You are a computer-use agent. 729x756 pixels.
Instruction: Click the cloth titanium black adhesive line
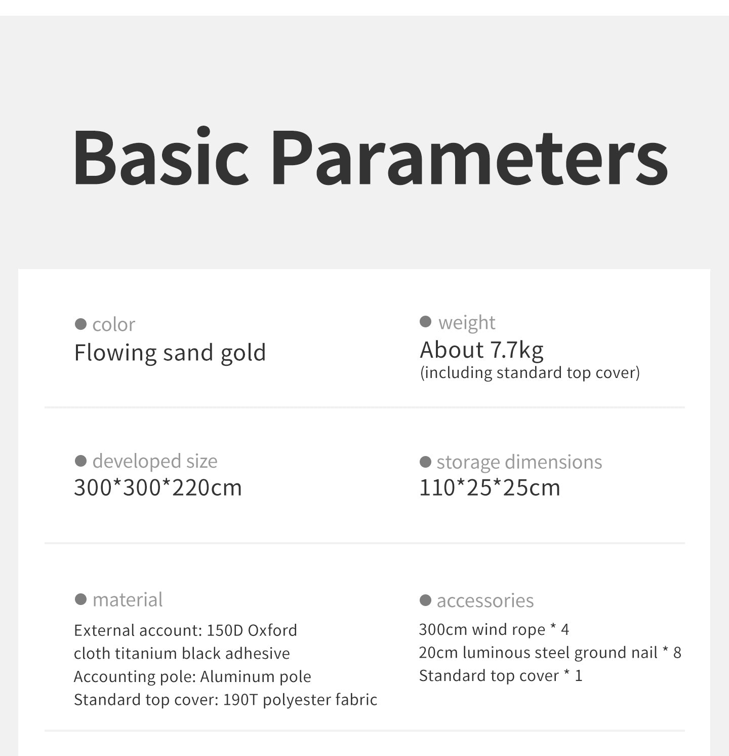tap(182, 654)
